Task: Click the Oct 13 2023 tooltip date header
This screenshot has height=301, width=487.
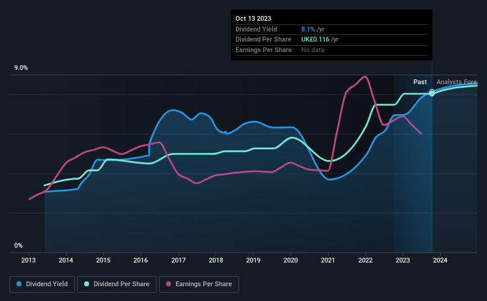Action: [253, 18]
